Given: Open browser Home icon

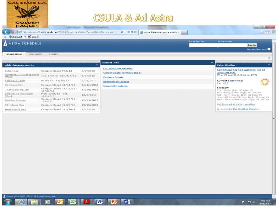Looking at the screenshot, I should click(x=262, y=32).
